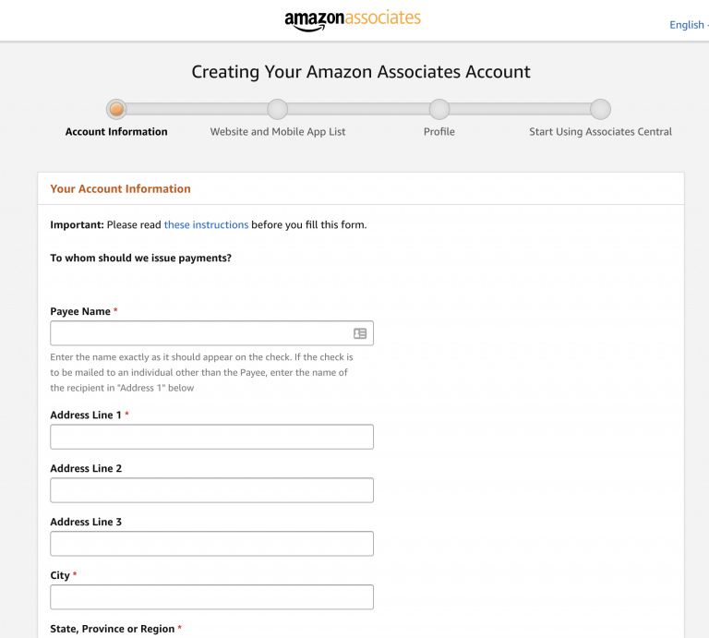Viewport: 709px width, 638px height.
Task: Focus the Address Line 3 field
Action: click(x=211, y=544)
